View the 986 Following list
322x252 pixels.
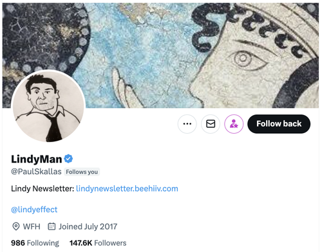pyautogui.click(x=35, y=243)
